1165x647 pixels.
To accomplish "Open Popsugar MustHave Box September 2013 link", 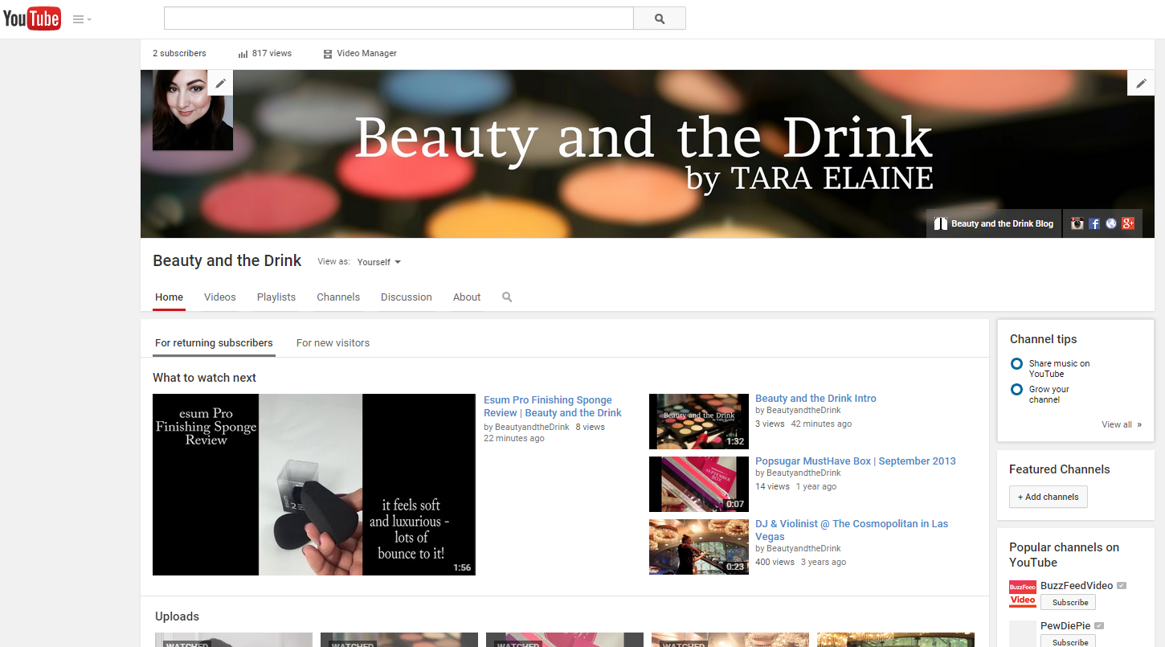I will tap(856, 461).
